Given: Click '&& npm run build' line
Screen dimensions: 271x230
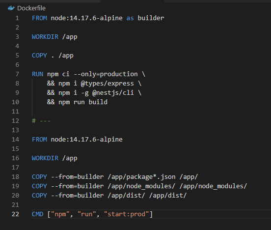Looking at the screenshot, I should pyautogui.click(x=77, y=102).
